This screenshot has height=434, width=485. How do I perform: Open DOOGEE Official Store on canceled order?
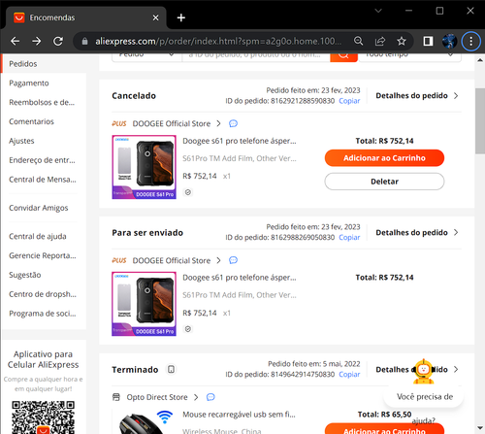172,123
